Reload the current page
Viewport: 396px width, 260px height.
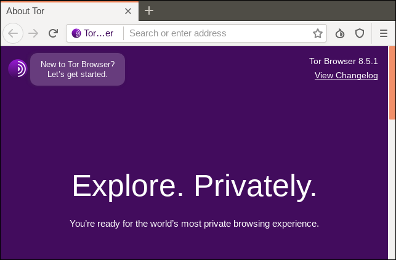(x=54, y=33)
